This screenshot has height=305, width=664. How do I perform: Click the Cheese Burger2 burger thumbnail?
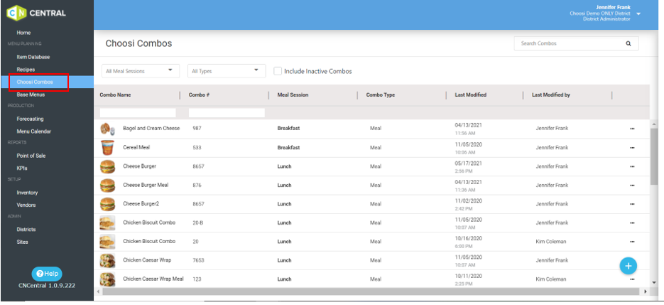(x=107, y=204)
